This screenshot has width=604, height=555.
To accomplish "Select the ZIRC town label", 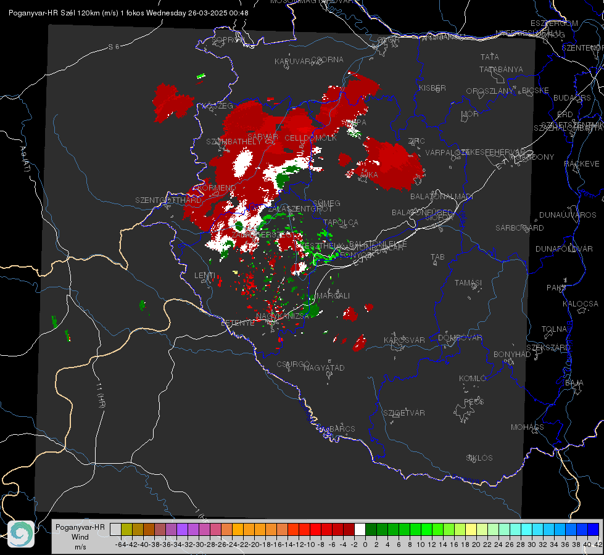I will 416,141.
